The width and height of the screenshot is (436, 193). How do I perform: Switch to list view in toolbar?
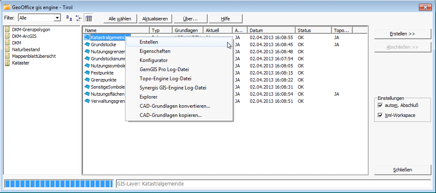coord(78,18)
